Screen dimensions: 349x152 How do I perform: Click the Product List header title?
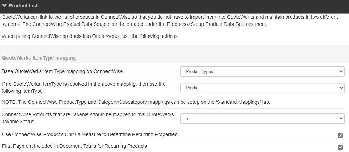(23, 6)
